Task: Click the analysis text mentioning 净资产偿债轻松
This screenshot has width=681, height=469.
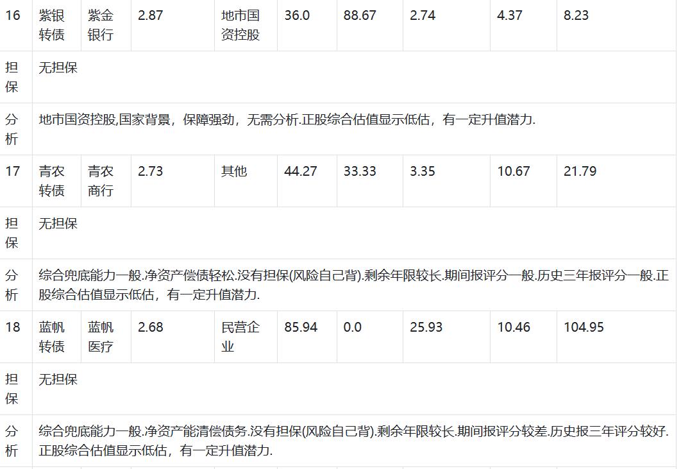Action: tap(353, 285)
